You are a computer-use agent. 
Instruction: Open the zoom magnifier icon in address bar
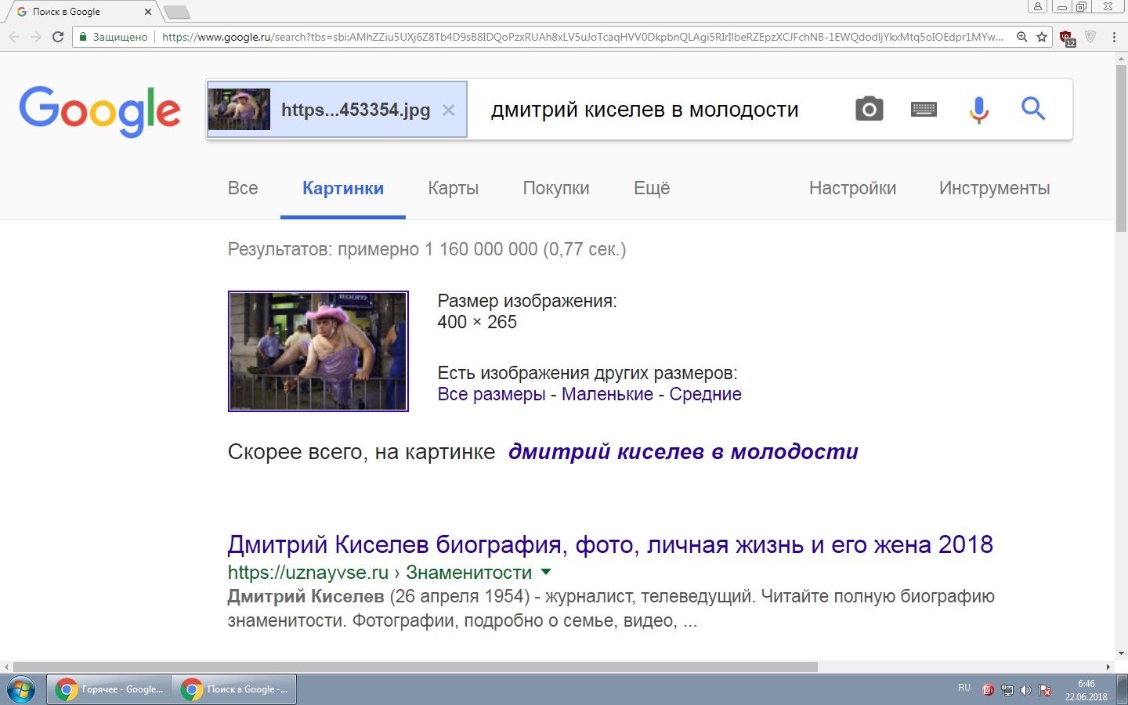point(1021,37)
